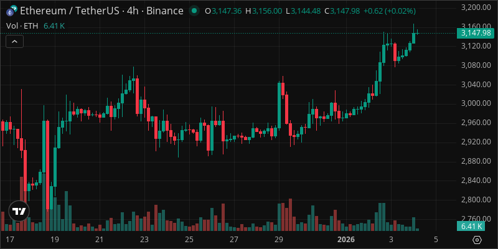Screen dimensions: 498x249
Task: Click the date label 17 on time axis
Action: coord(10,239)
